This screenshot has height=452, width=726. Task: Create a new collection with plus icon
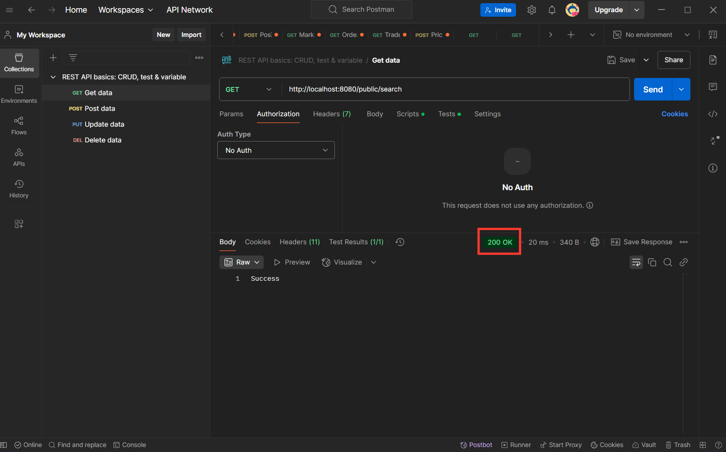(x=53, y=58)
